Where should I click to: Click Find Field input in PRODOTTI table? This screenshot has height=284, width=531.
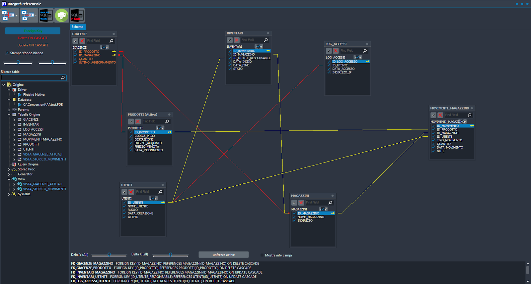tap(153, 121)
